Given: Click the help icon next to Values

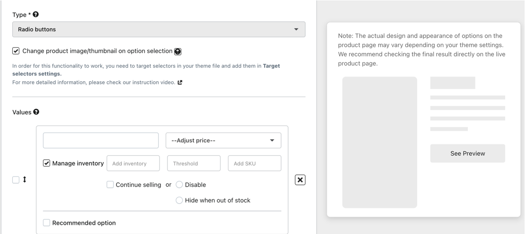Looking at the screenshot, I should pyautogui.click(x=36, y=112).
